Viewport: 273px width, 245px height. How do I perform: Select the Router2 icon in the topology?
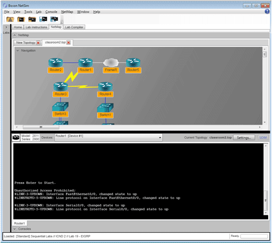(56, 62)
